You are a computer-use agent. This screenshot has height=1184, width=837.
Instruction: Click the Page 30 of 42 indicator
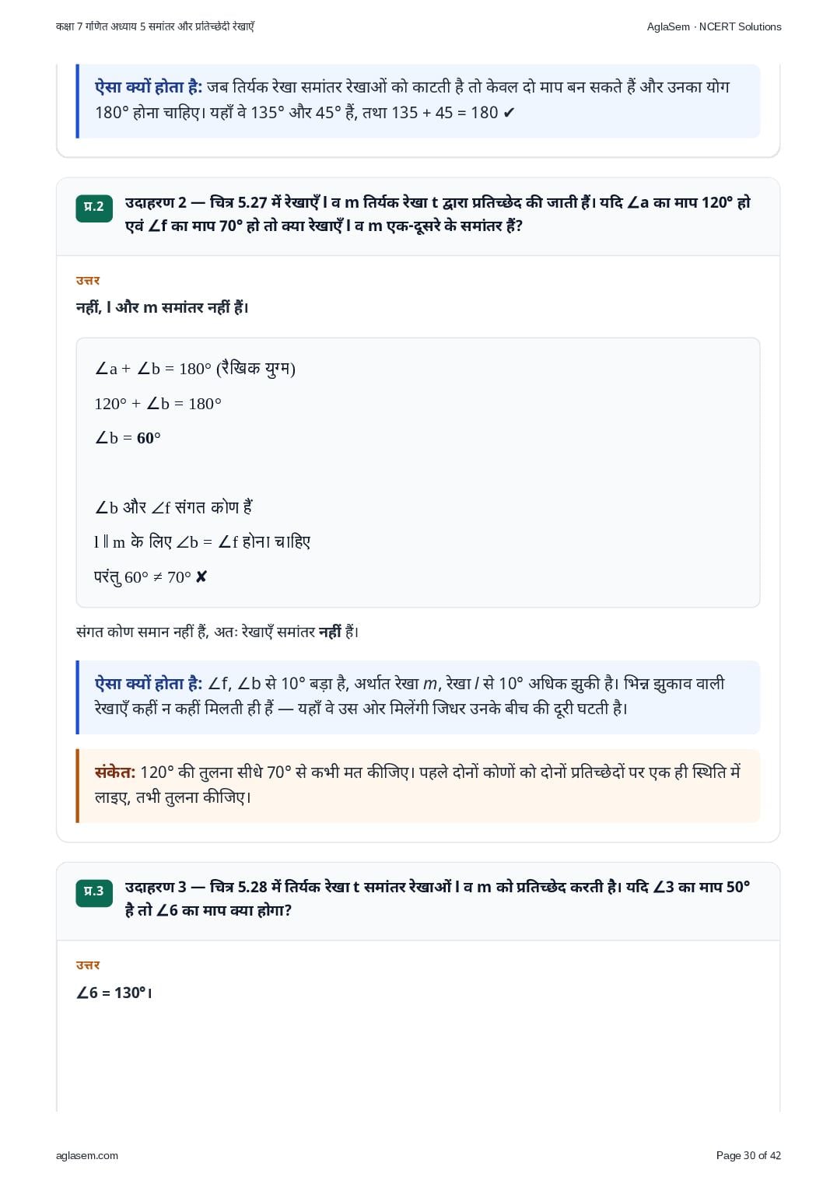tap(748, 1155)
